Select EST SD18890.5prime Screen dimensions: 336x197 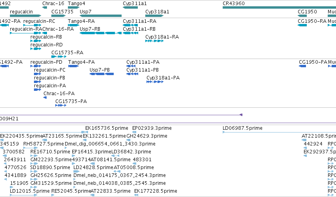coord(50,168)
